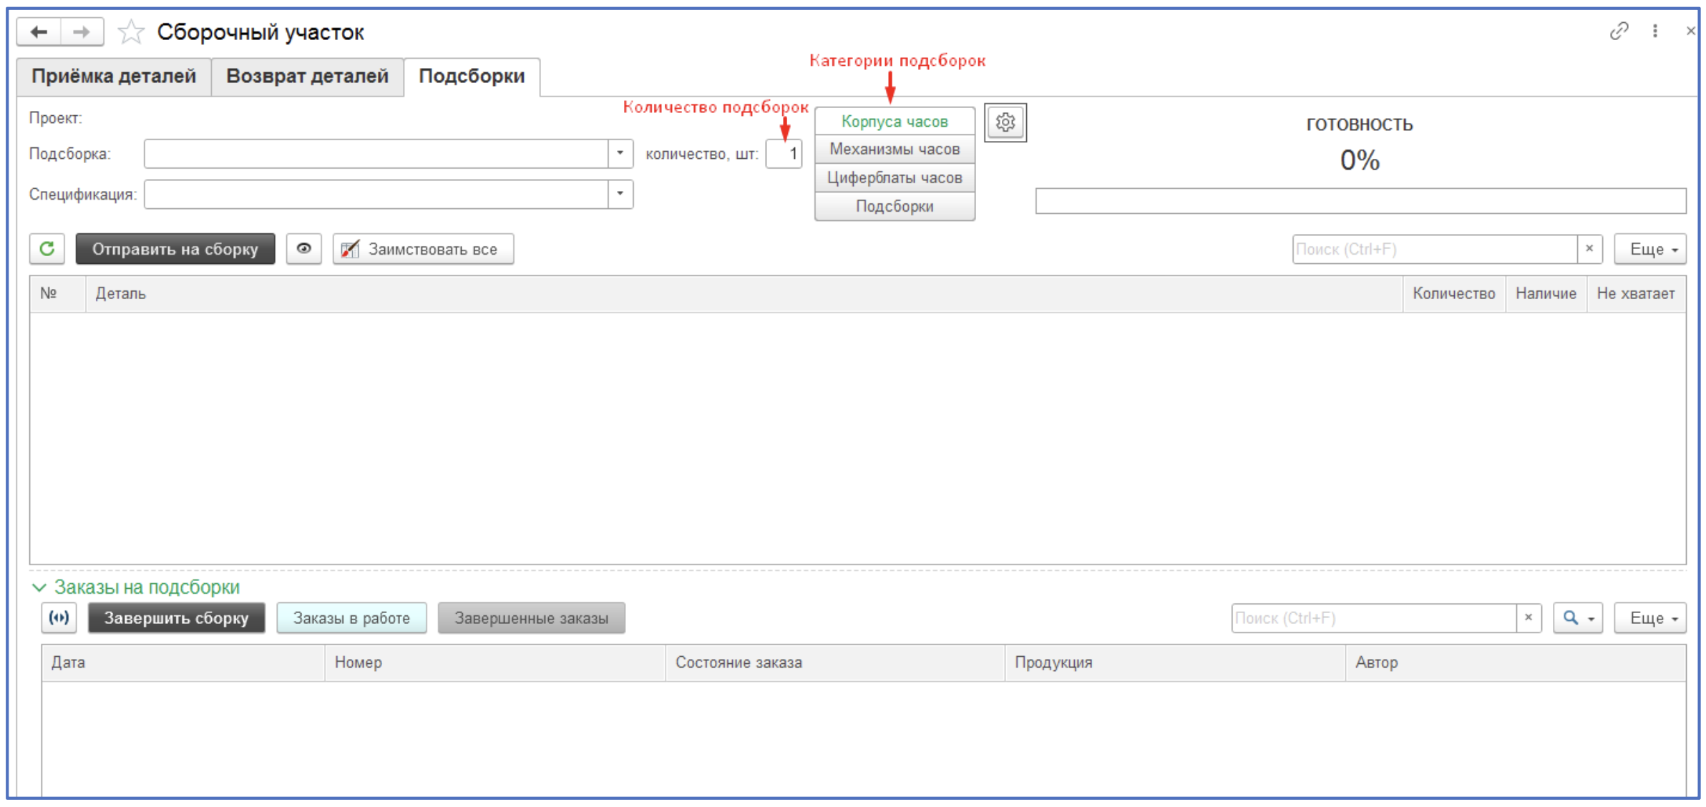
Task: Switch to Возврат деталей tab
Action: [x=307, y=77]
